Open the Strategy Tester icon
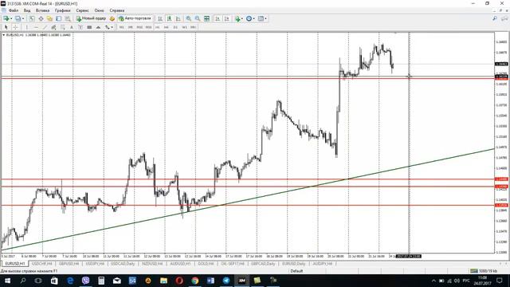This screenshot has height=287, width=510. (x=68, y=18)
